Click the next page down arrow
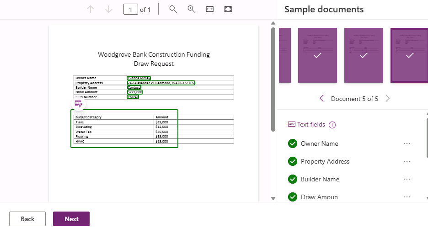 [x=108, y=9]
